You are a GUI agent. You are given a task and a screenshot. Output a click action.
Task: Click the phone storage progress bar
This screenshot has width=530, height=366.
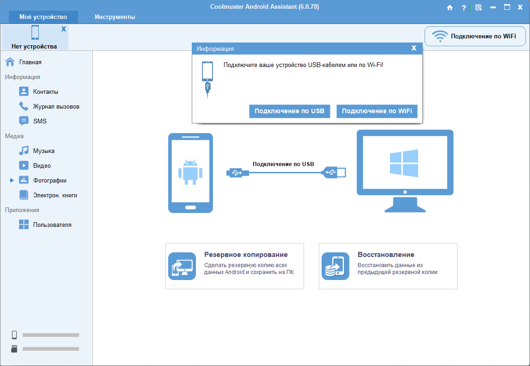pyautogui.click(x=51, y=335)
